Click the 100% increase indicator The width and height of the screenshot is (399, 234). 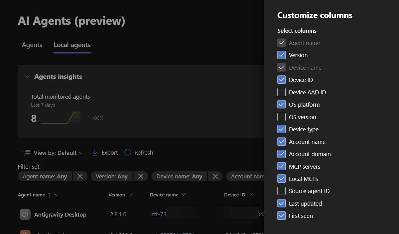coord(96,118)
